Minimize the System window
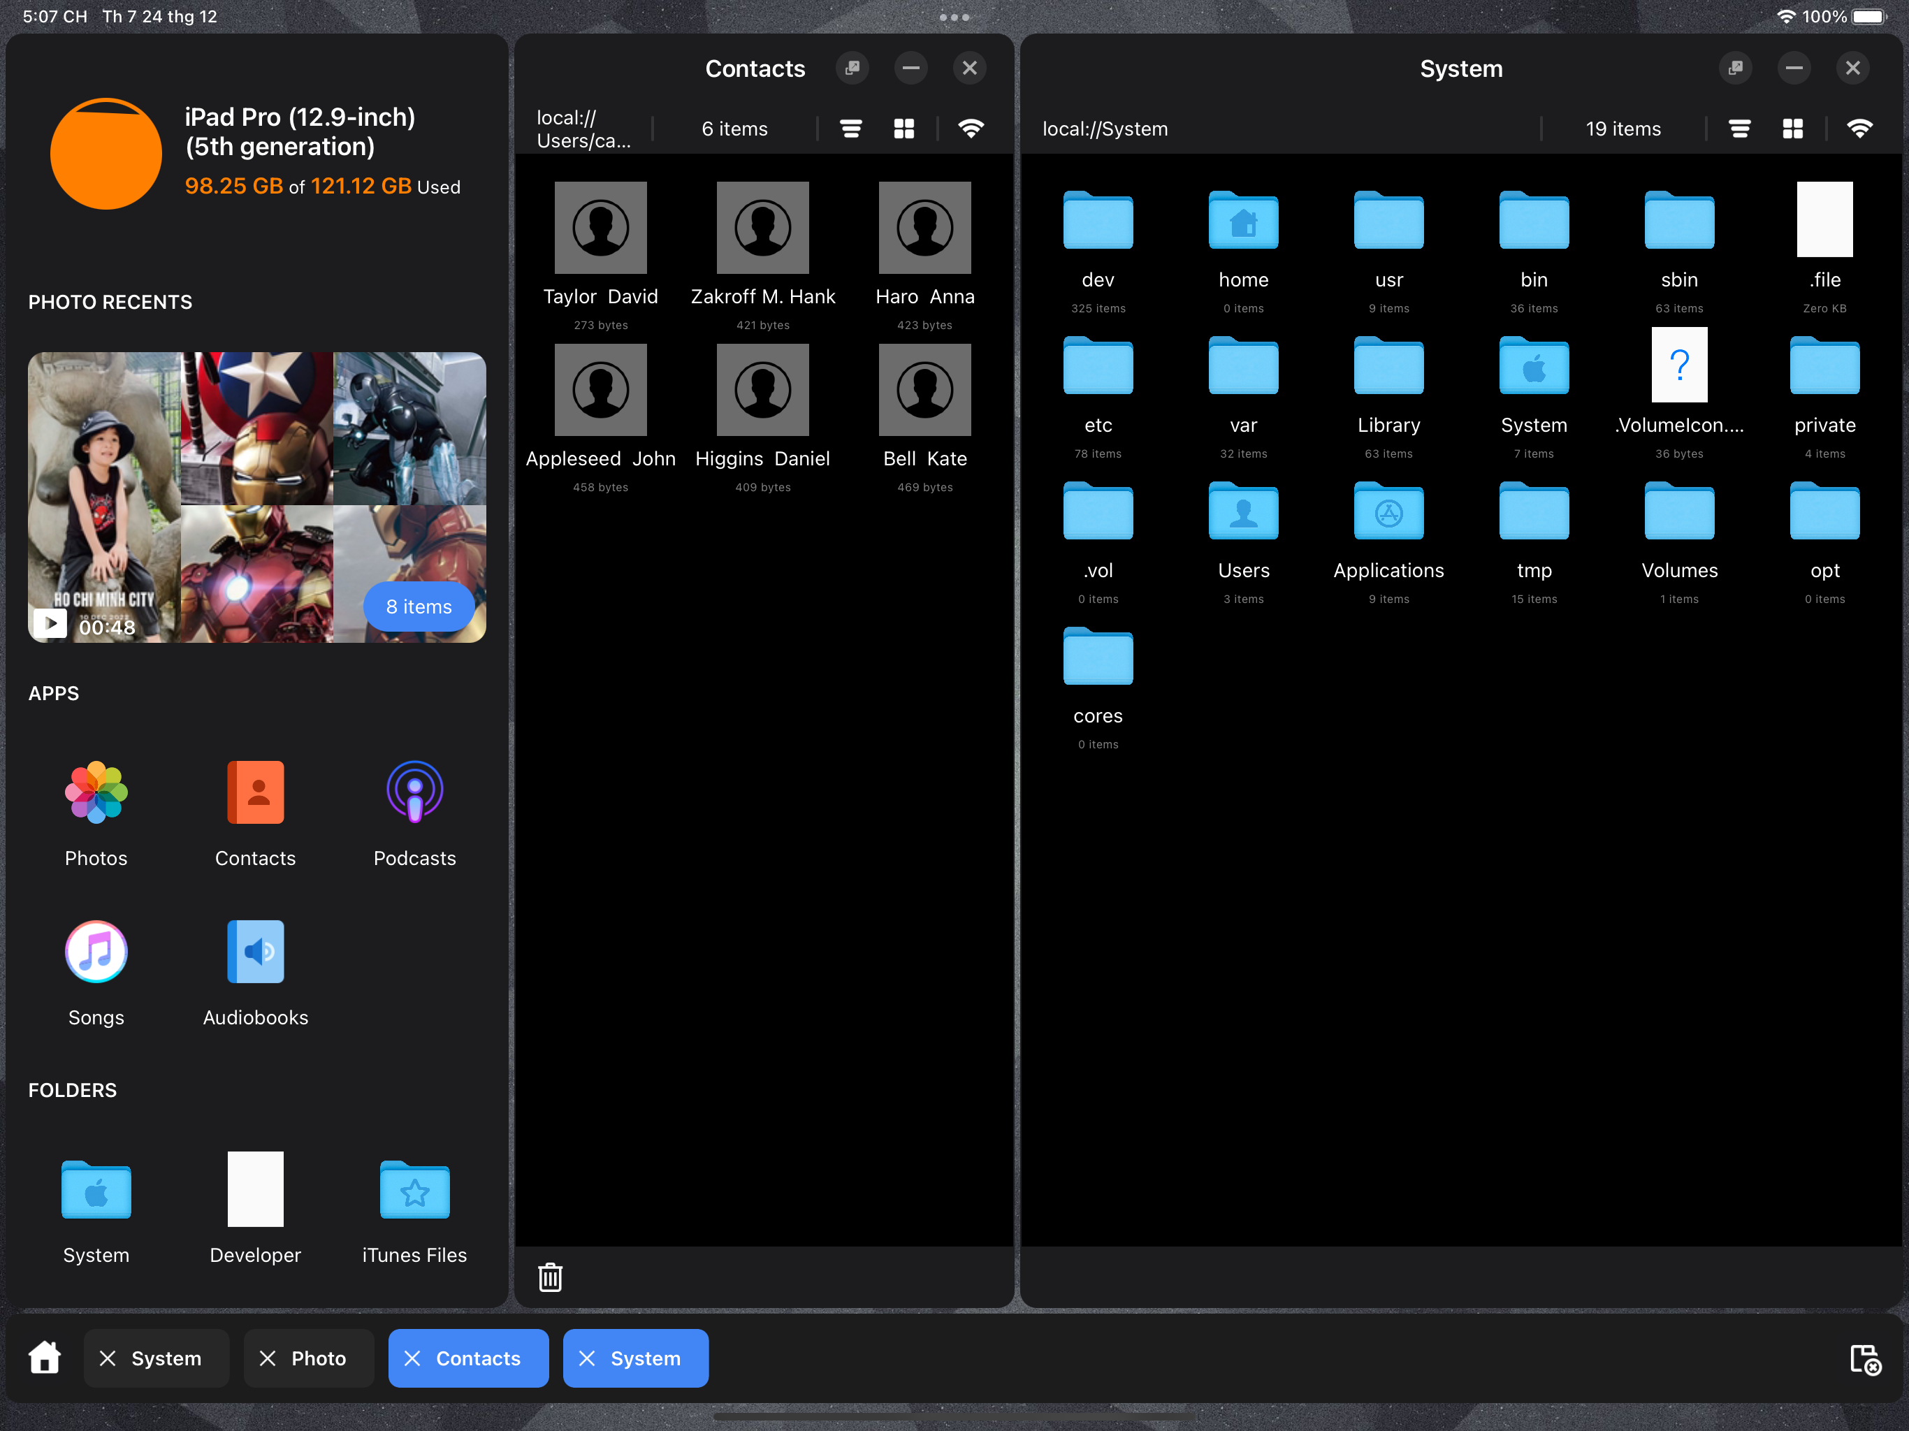This screenshot has height=1431, width=1909. pyautogui.click(x=1794, y=67)
